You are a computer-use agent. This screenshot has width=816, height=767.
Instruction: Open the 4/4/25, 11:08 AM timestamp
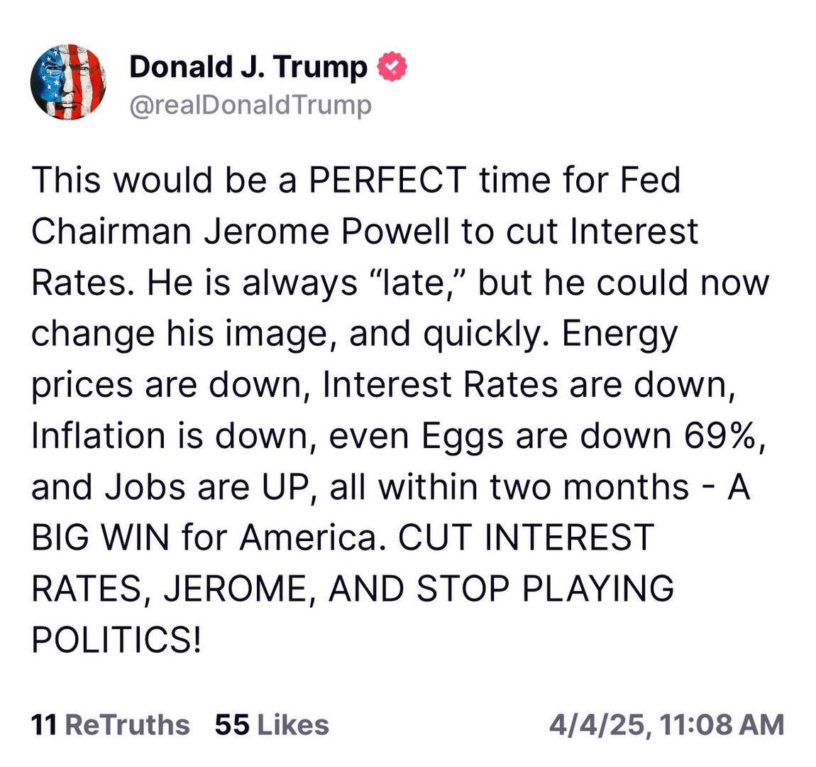click(667, 725)
